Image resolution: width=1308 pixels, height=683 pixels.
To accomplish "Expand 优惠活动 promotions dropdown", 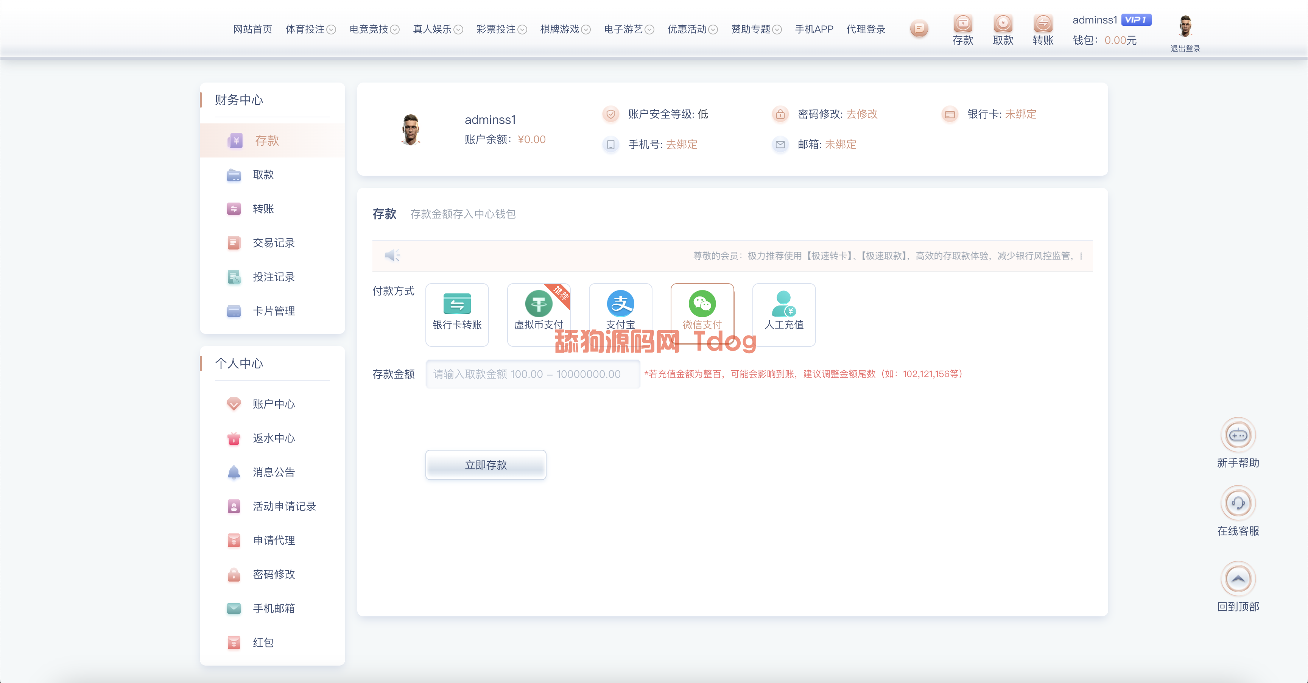I will (x=691, y=29).
